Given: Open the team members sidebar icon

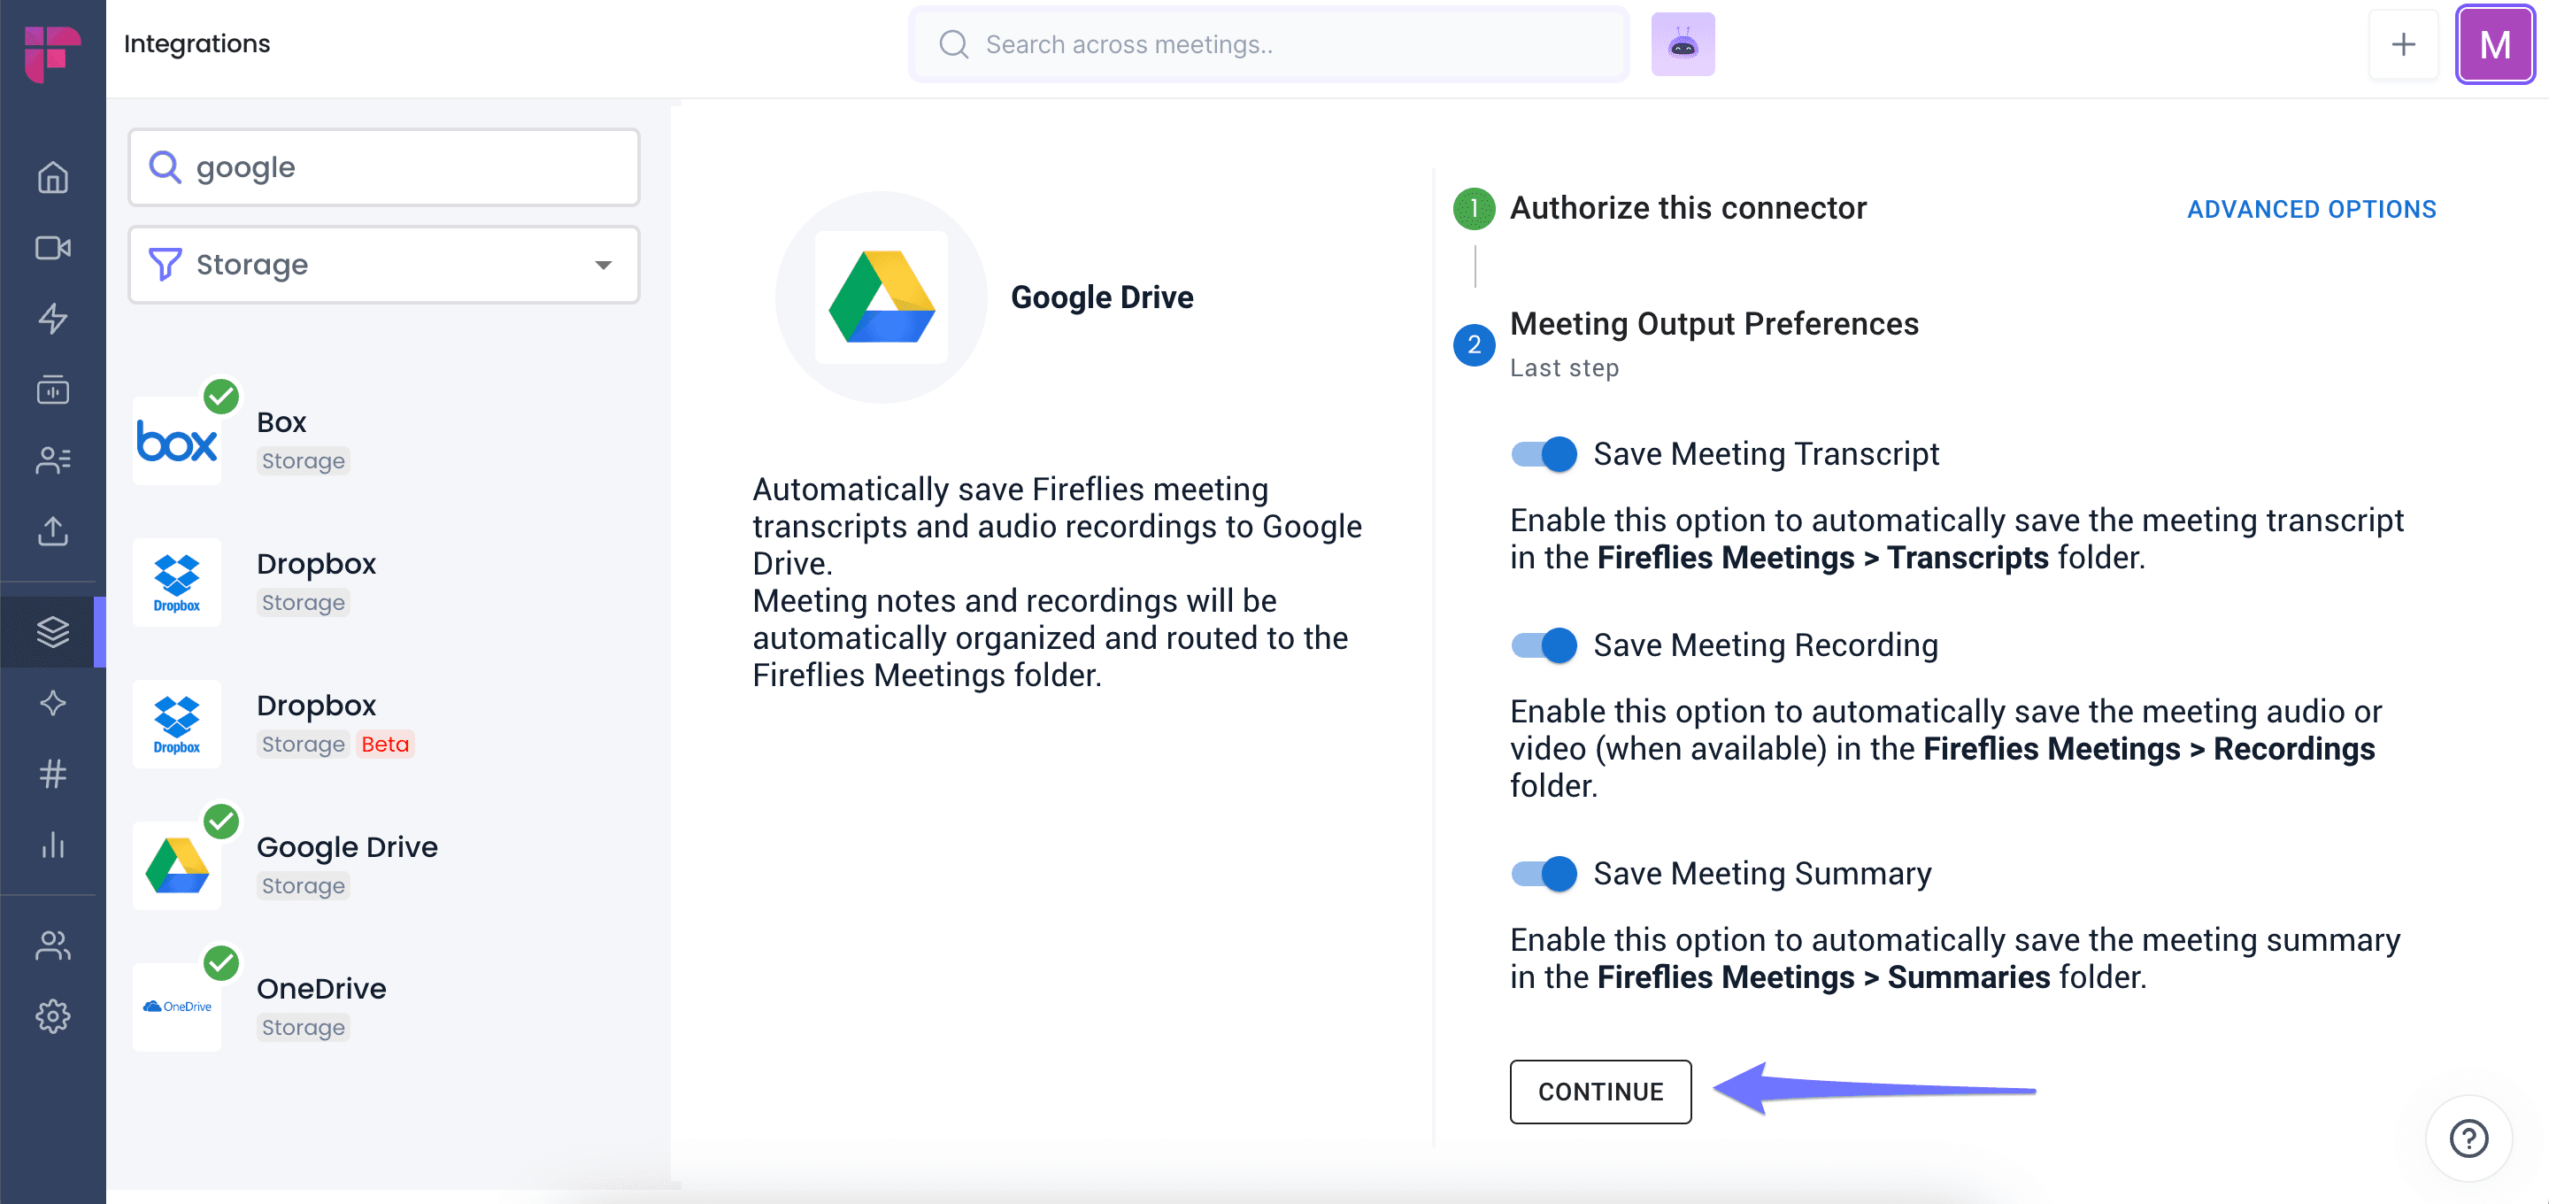Looking at the screenshot, I should [x=52, y=945].
